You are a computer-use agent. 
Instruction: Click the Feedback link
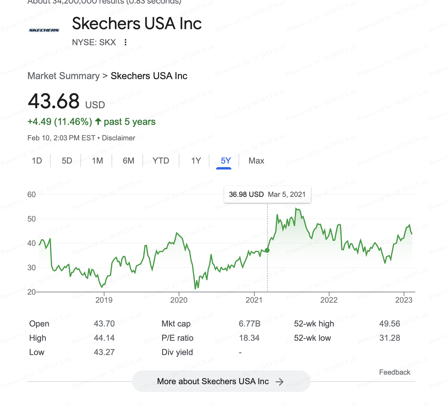394,372
